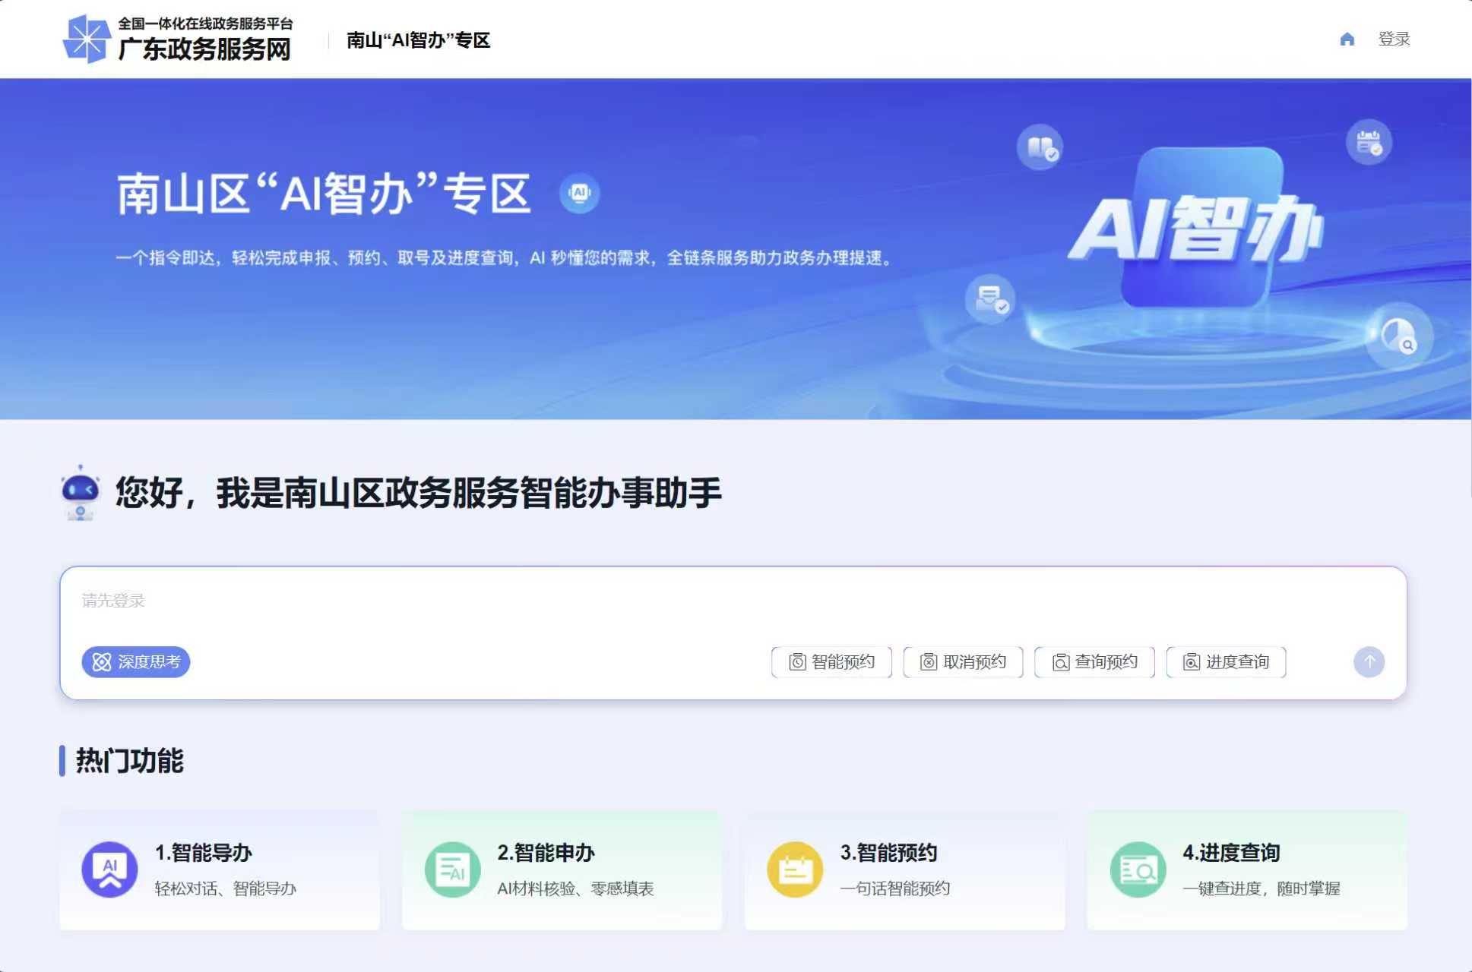
Task: Click the 南山"AI智办"专区 header title
Action: pos(418,40)
